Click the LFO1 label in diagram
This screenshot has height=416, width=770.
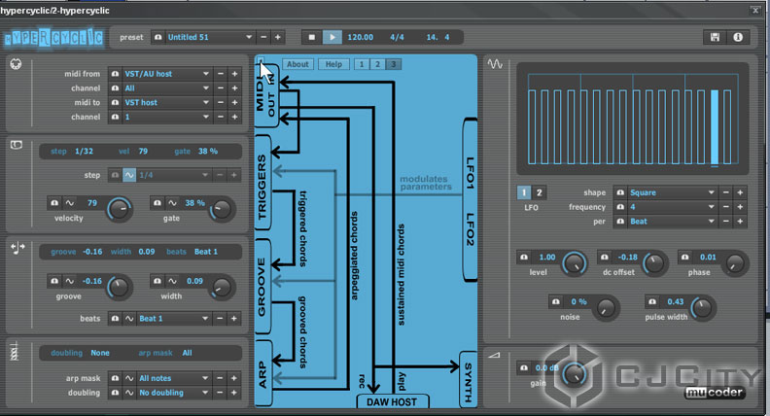pos(470,173)
